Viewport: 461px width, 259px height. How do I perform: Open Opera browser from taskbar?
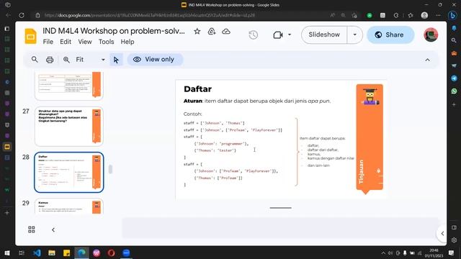pyautogui.click(x=111, y=253)
